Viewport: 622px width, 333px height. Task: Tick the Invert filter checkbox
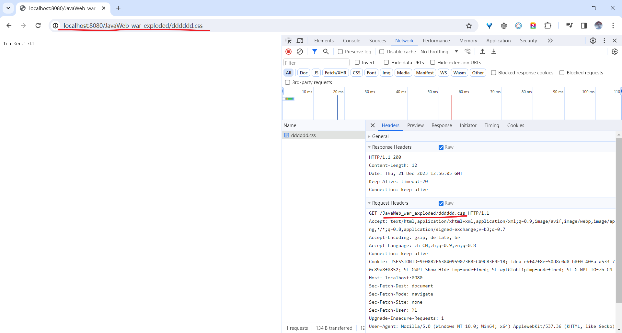tap(357, 62)
